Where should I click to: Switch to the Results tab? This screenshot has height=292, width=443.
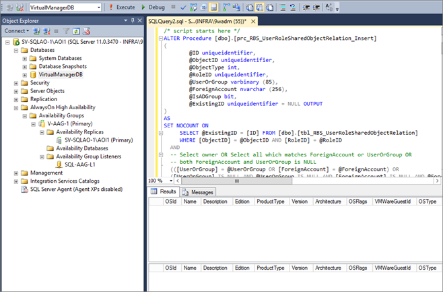point(164,192)
